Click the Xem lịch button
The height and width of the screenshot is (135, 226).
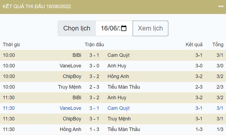150,28
